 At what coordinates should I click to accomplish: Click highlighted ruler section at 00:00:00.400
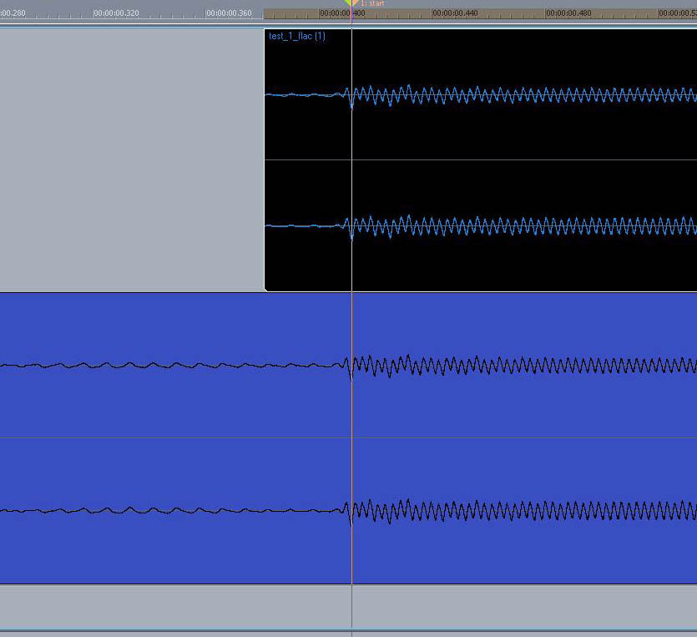click(x=336, y=13)
